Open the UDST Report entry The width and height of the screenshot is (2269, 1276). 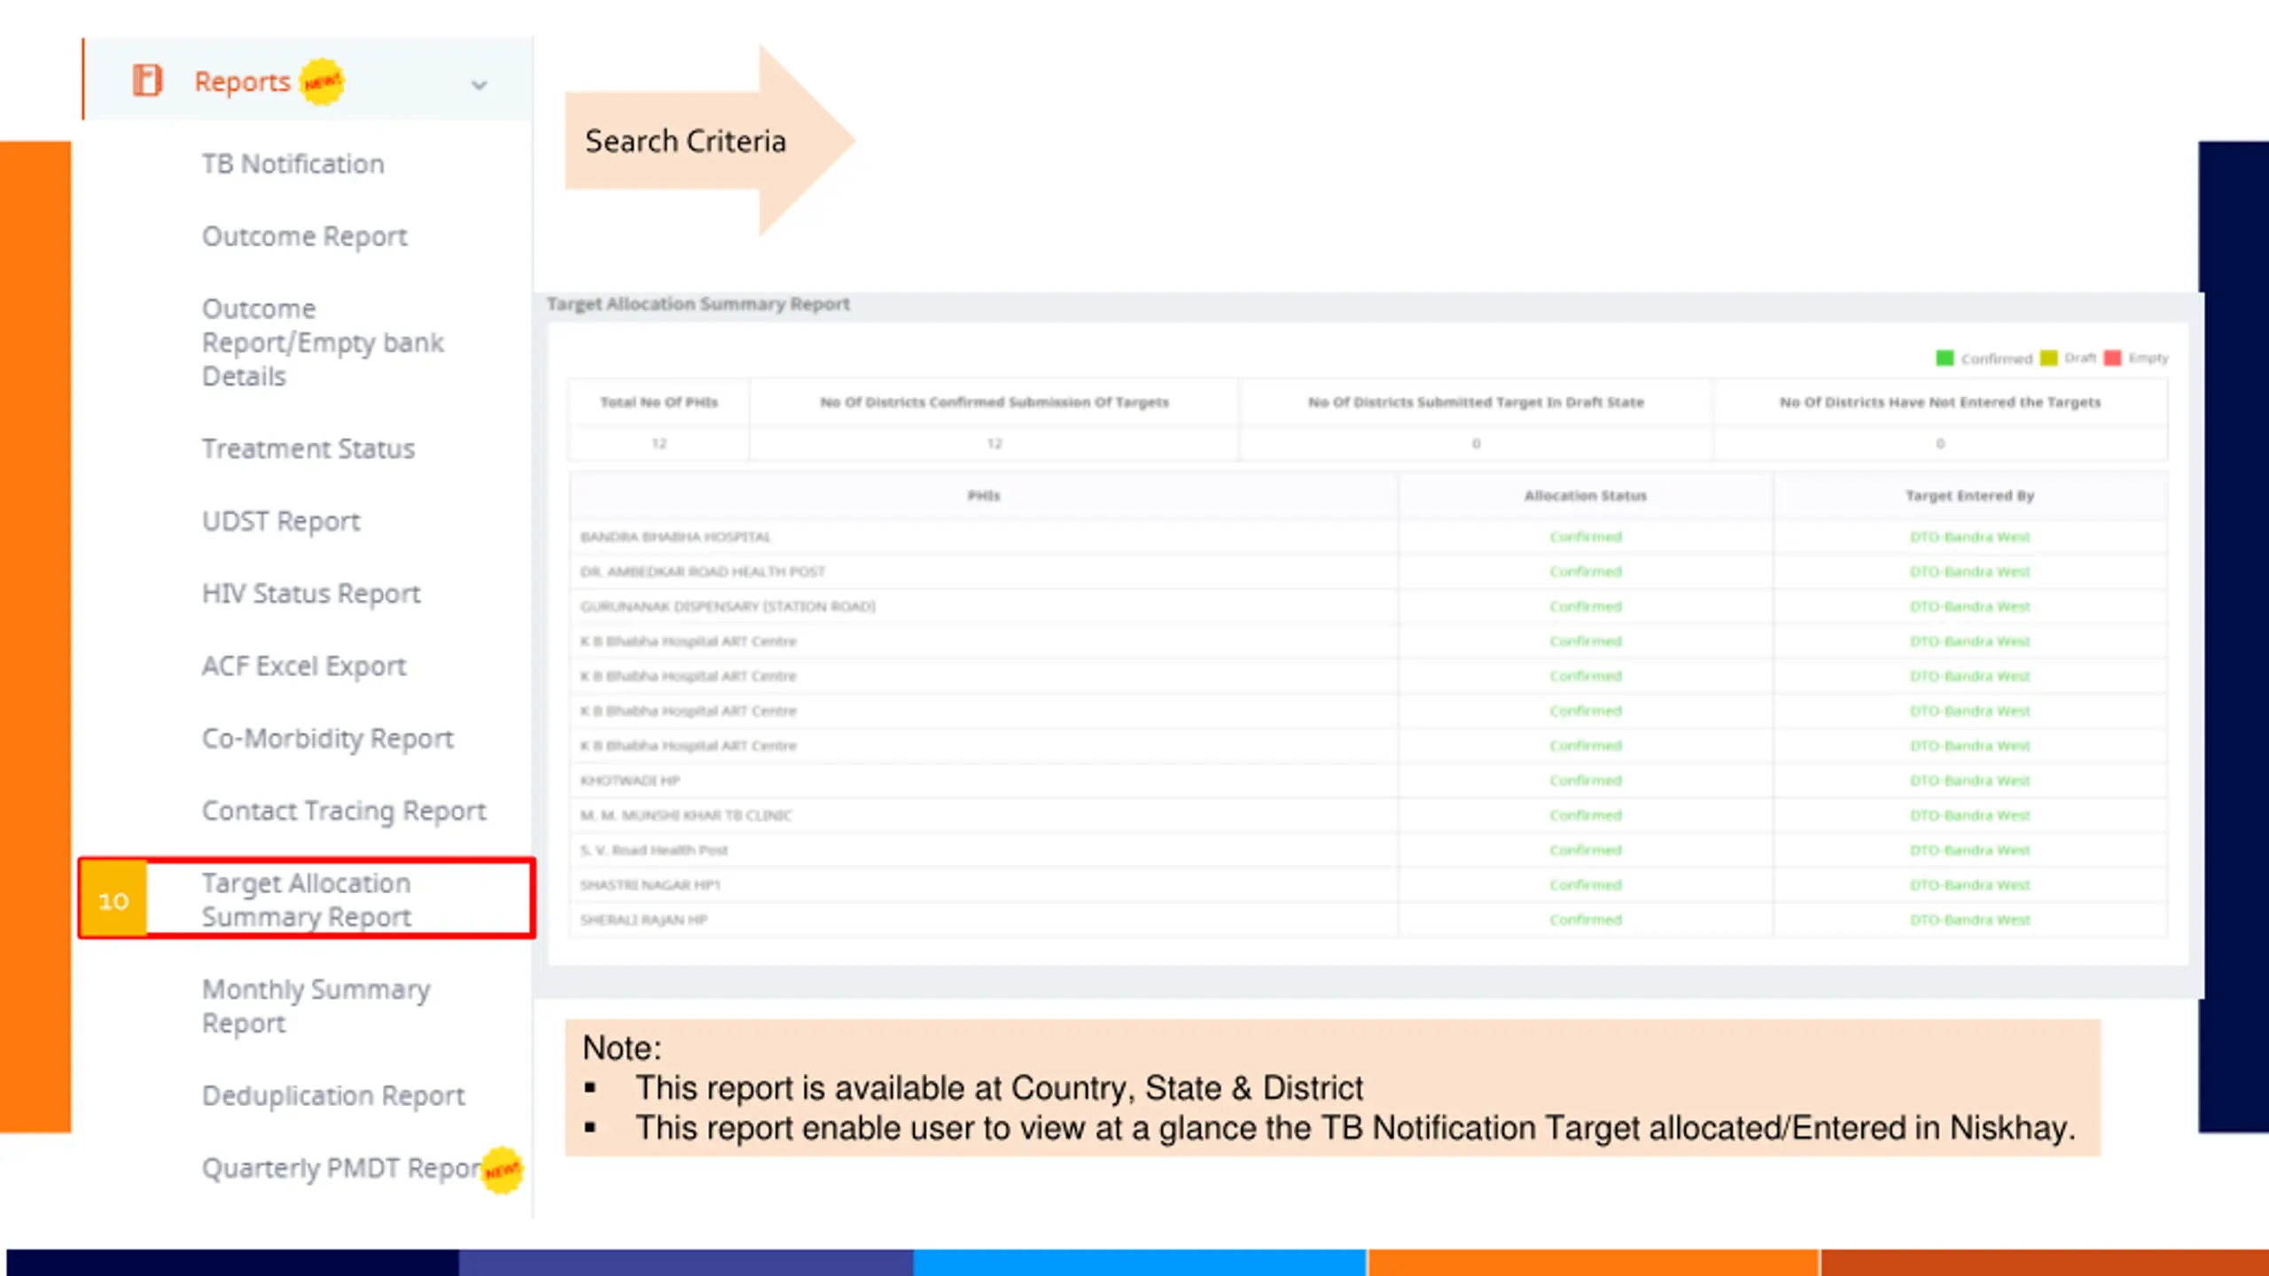[281, 521]
